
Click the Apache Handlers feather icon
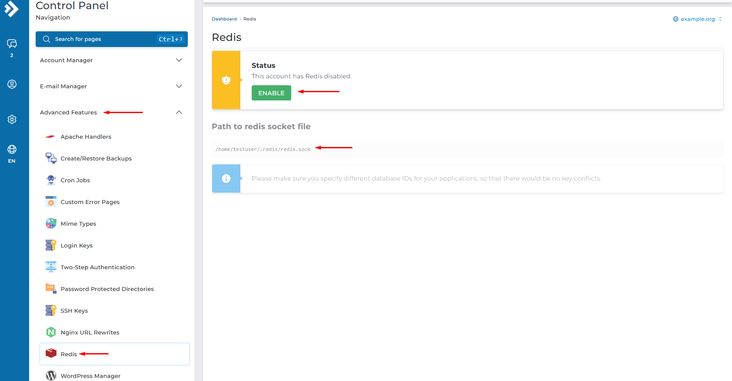click(x=51, y=137)
